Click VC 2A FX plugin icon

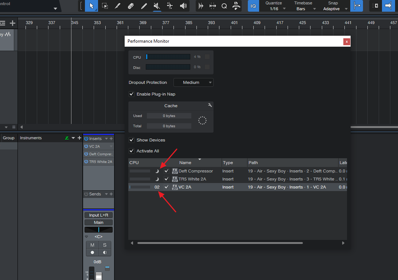175,187
